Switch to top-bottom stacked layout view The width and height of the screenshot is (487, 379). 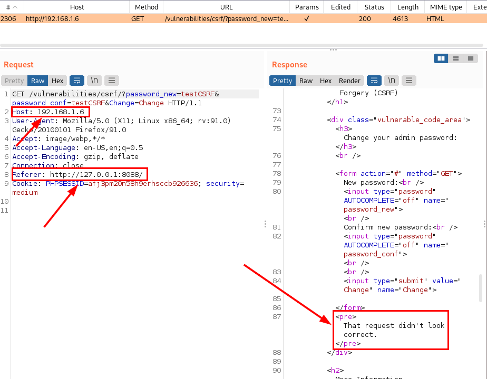click(456, 58)
